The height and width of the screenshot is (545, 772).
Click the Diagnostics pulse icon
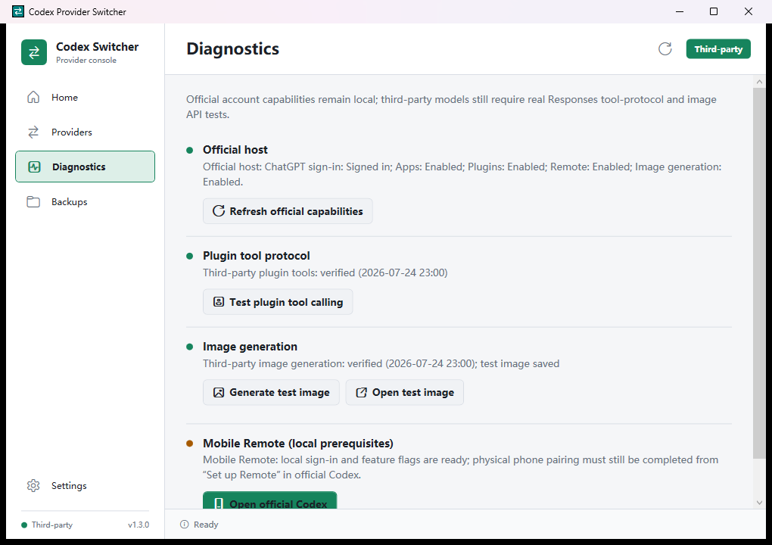pyautogui.click(x=34, y=167)
